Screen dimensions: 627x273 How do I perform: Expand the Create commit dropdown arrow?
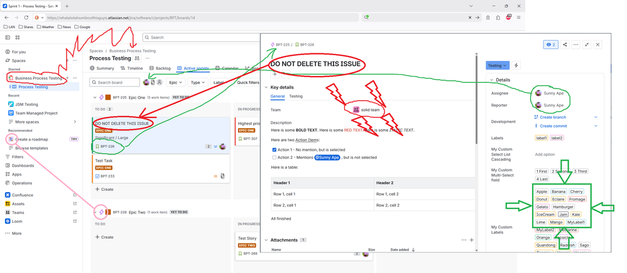pyautogui.click(x=596, y=126)
